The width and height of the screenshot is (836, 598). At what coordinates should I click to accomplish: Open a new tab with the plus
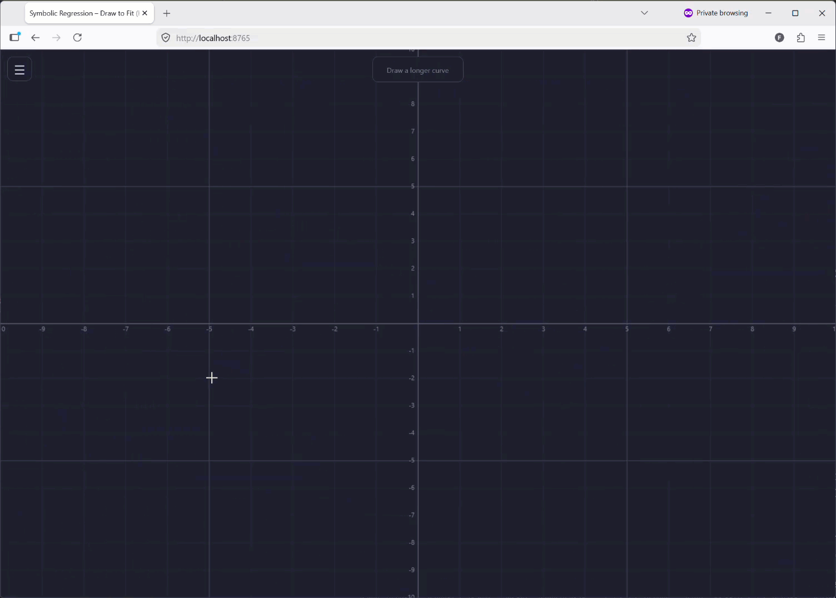point(167,13)
